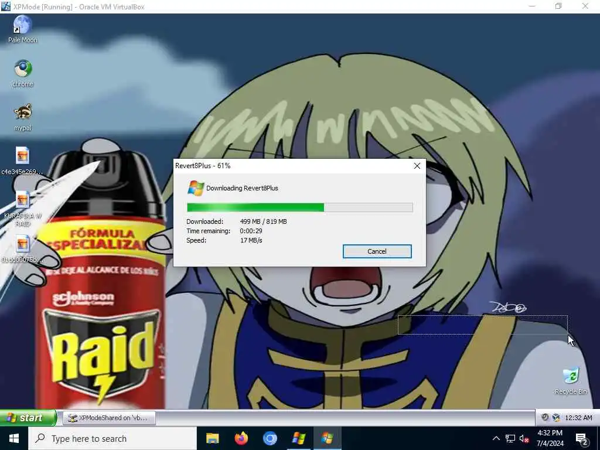Click the VirtualBox window icon in title bar
600x450 pixels.
(6, 6)
